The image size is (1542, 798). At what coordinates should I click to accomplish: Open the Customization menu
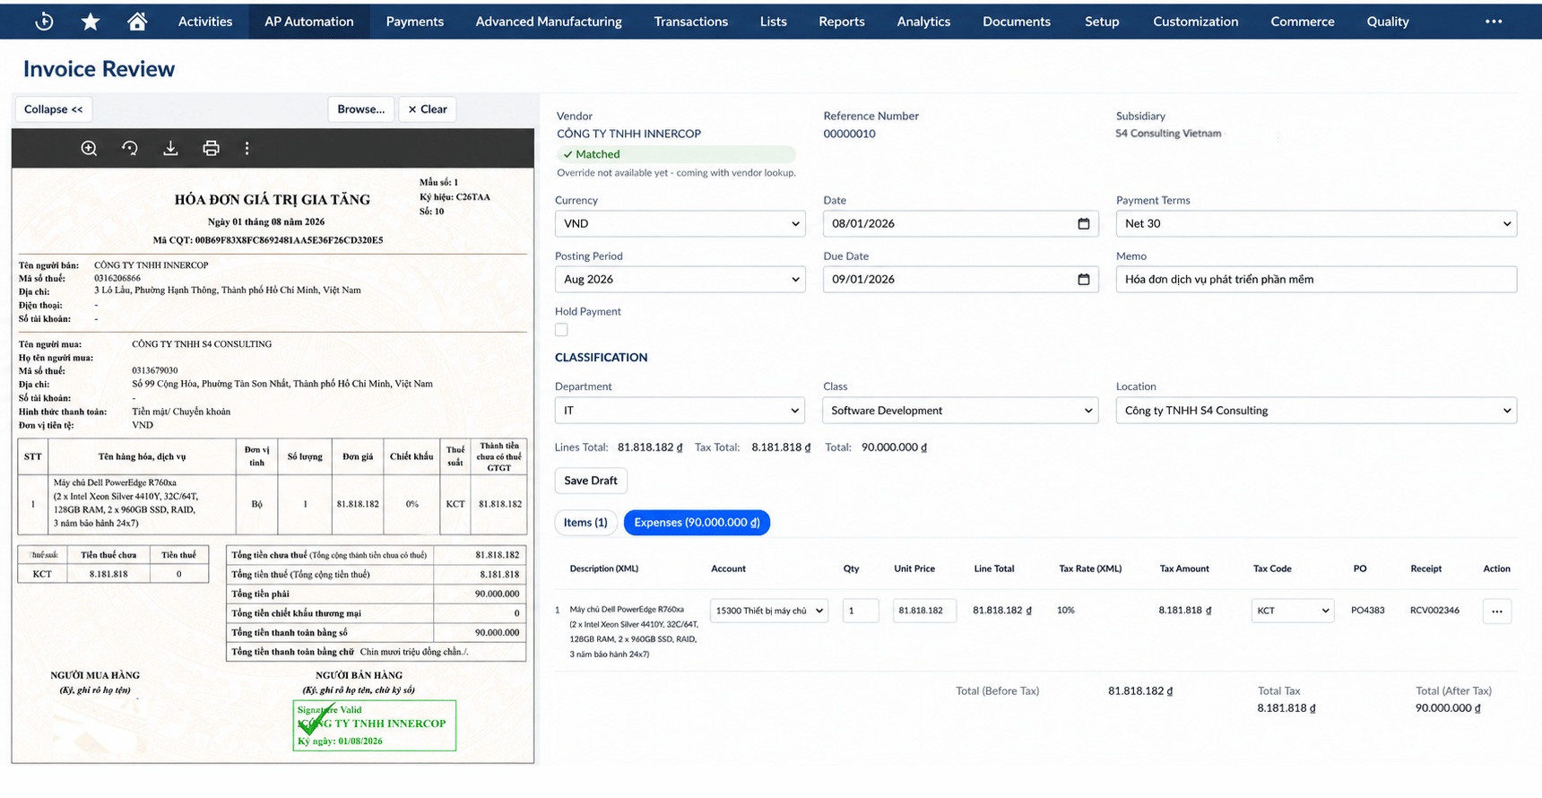click(x=1196, y=22)
